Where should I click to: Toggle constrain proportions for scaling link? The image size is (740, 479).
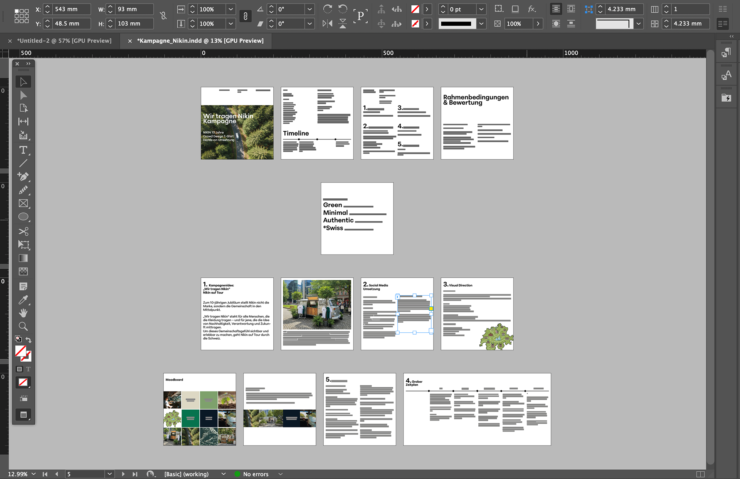coord(246,16)
